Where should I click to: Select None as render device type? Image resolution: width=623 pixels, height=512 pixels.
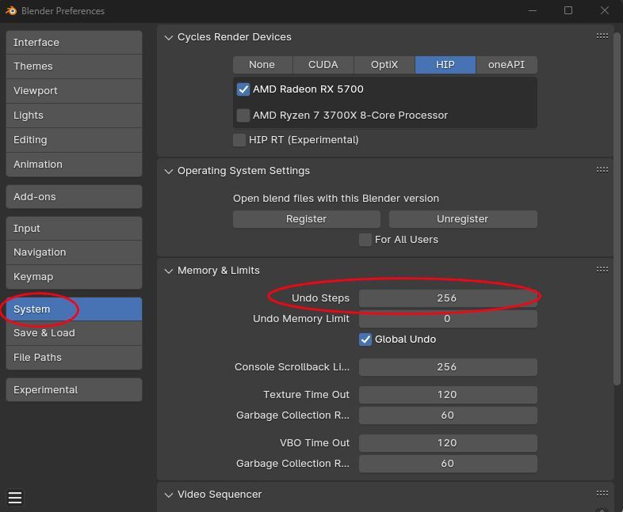click(262, 65)
